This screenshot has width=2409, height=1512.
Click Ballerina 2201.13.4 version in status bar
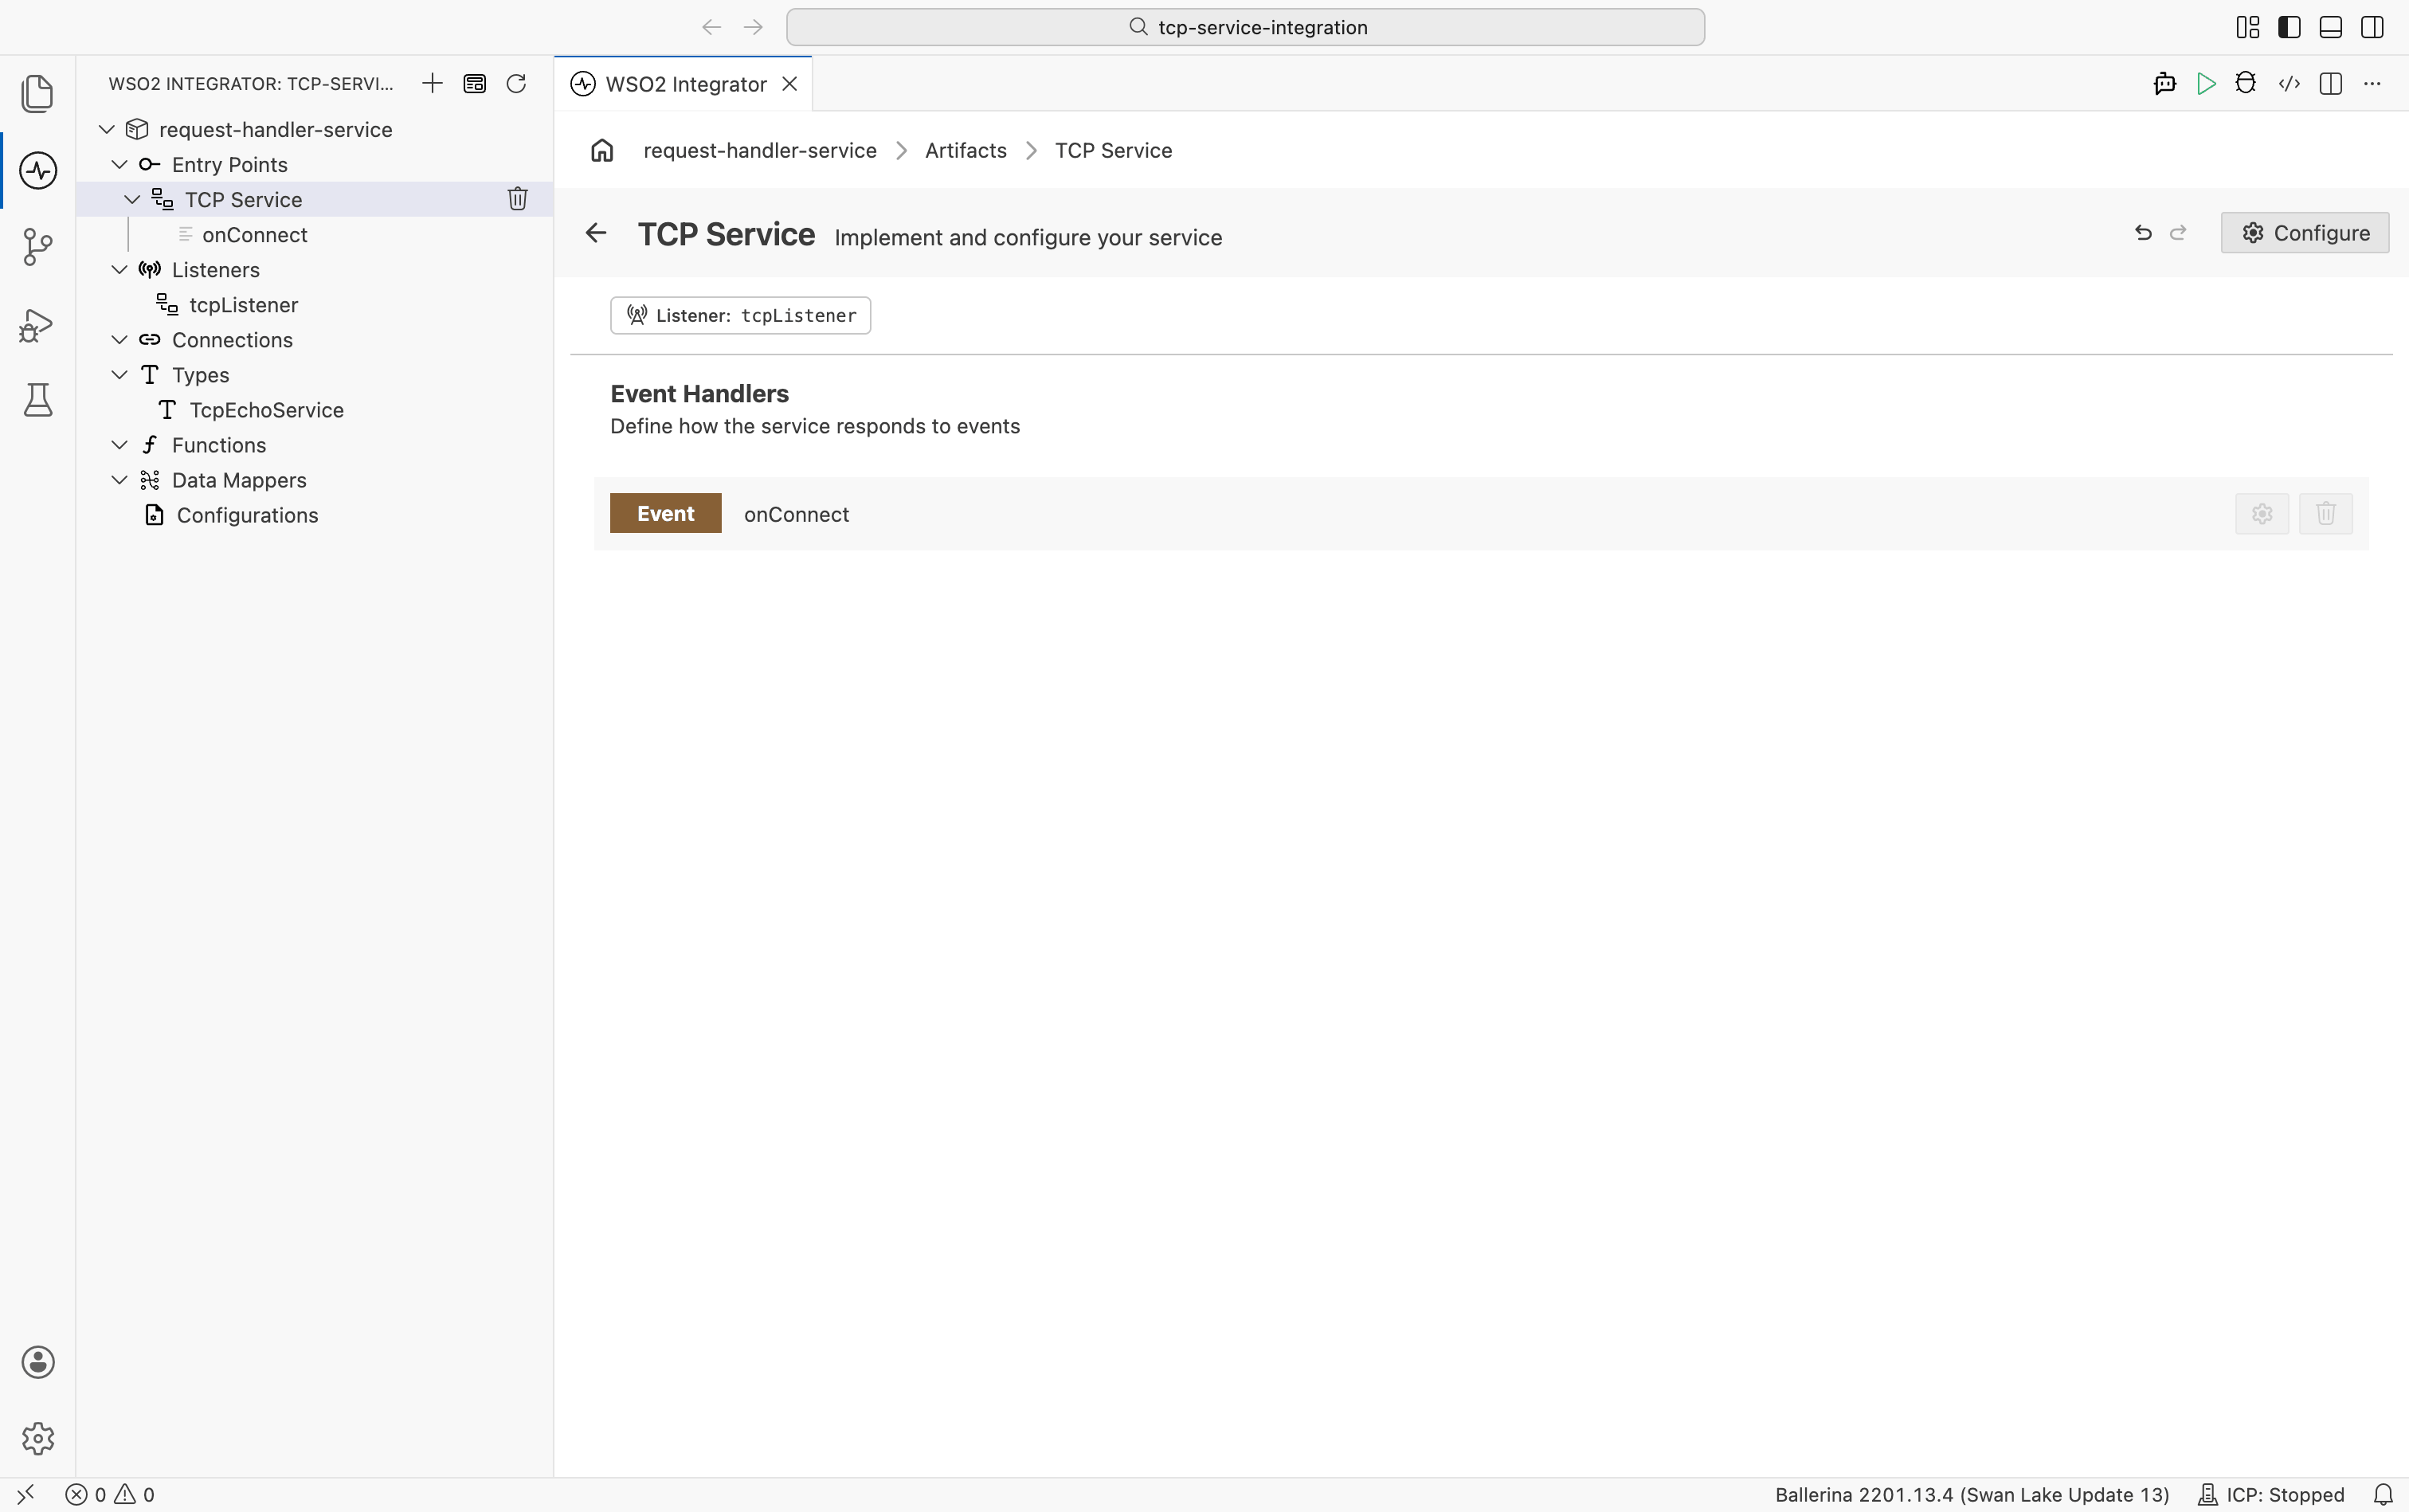[1972, 1494]
